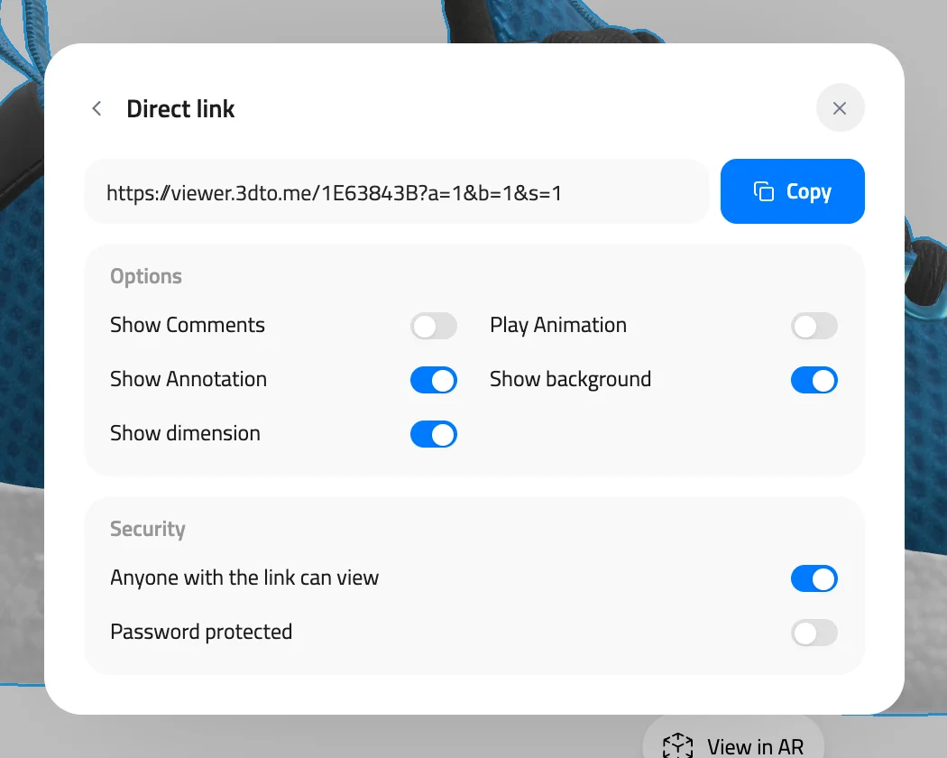Image resolution: width=947 pixels, height=758 pixels.
Task: Enable Password protected switch
Action: pos(814,633)
